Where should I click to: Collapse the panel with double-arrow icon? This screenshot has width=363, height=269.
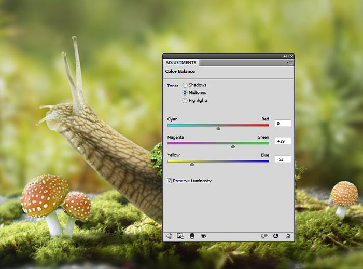click(285, 56)
